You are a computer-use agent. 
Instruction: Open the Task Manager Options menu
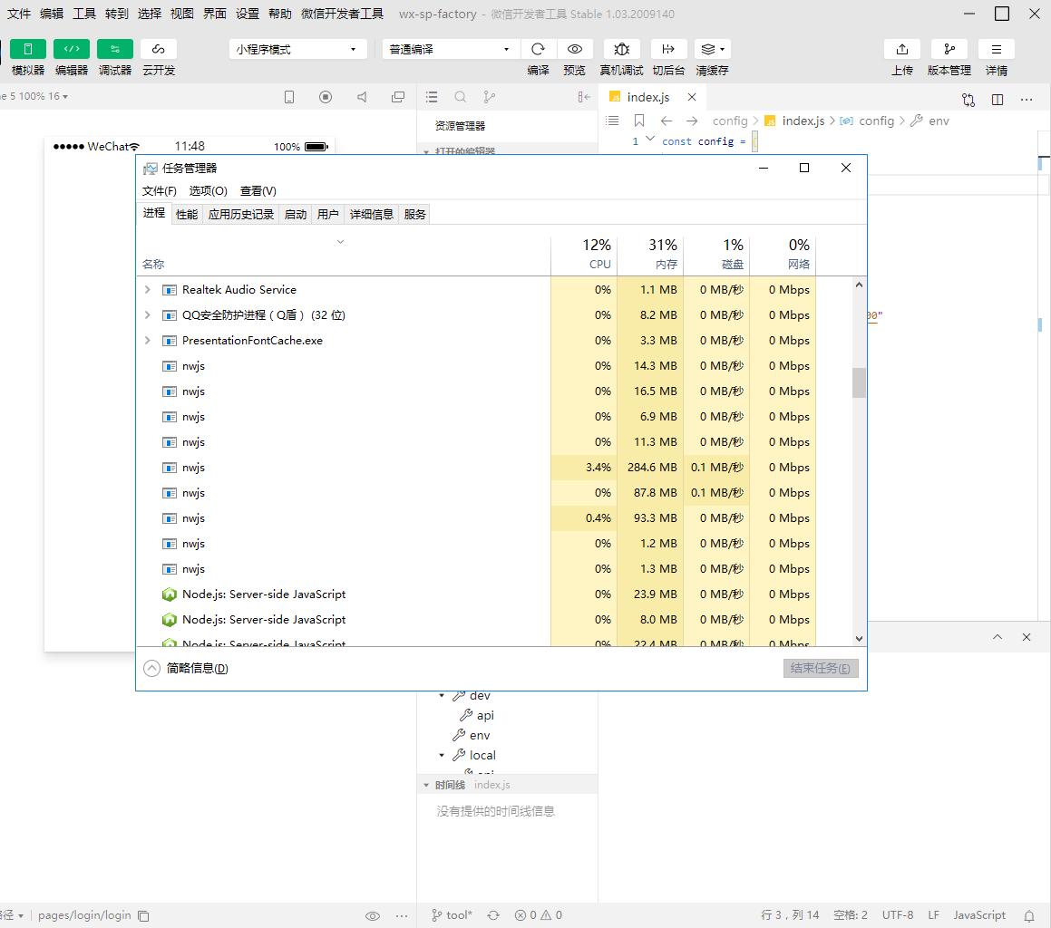click(208, 191)
